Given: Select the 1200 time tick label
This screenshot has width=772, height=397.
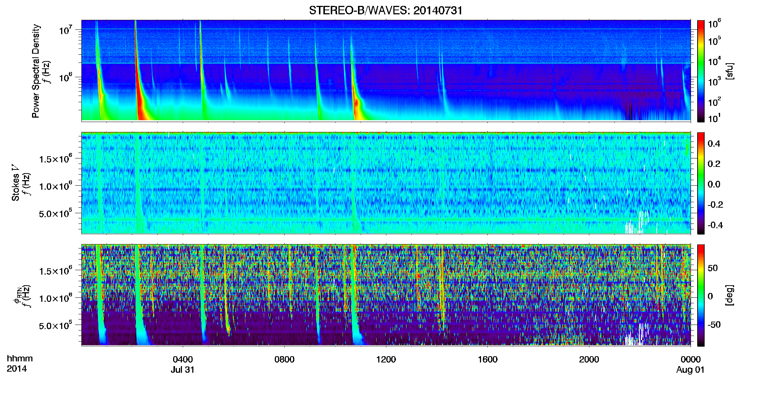Looking at the screenshot, I should (386, 360).
